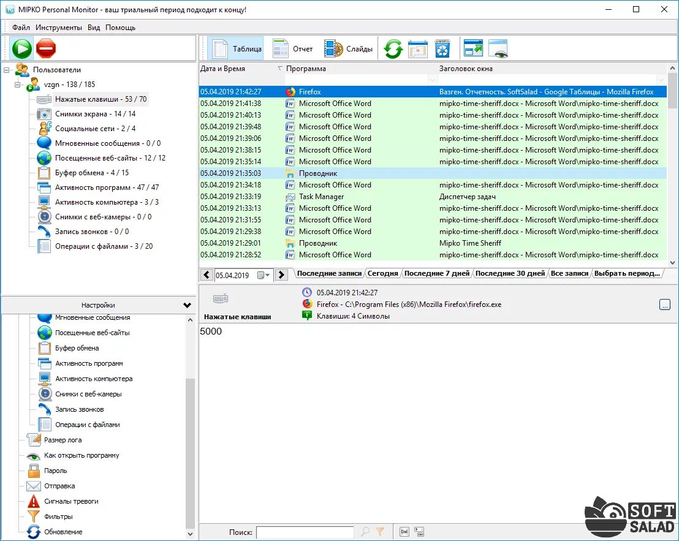Screen dimensions: 679x541
Task: Click the ellipsis details button
Action: tap(665, 305)
